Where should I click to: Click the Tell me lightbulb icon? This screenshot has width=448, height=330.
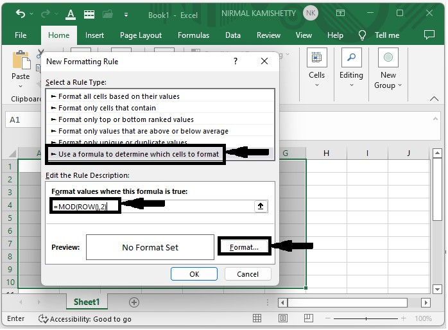click(363, 35)
